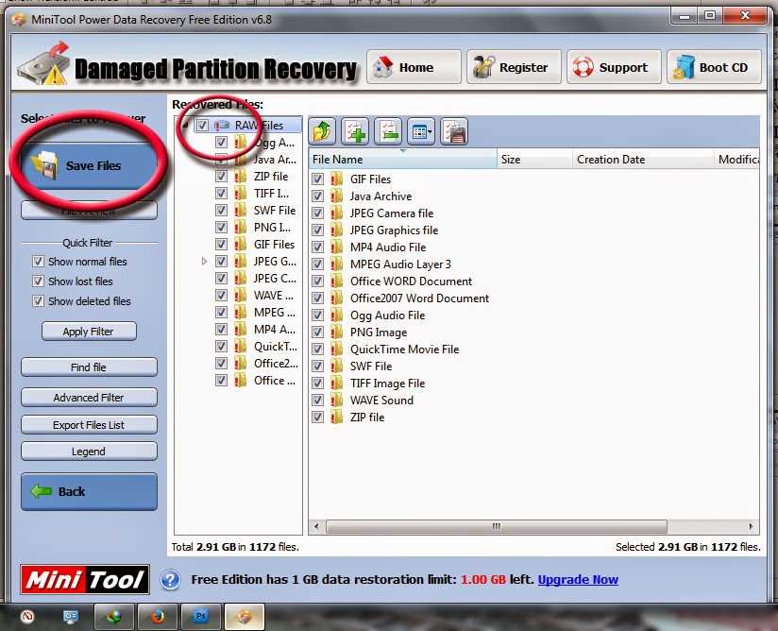Image resolution: width=778 pixels, height=631 pixels.
Task: Open Firefox from the taskbar
Action: pos(158,617)
